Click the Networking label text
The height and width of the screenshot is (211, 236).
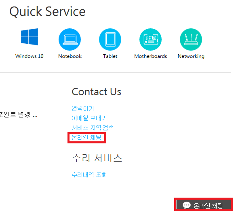coord(191,56)
